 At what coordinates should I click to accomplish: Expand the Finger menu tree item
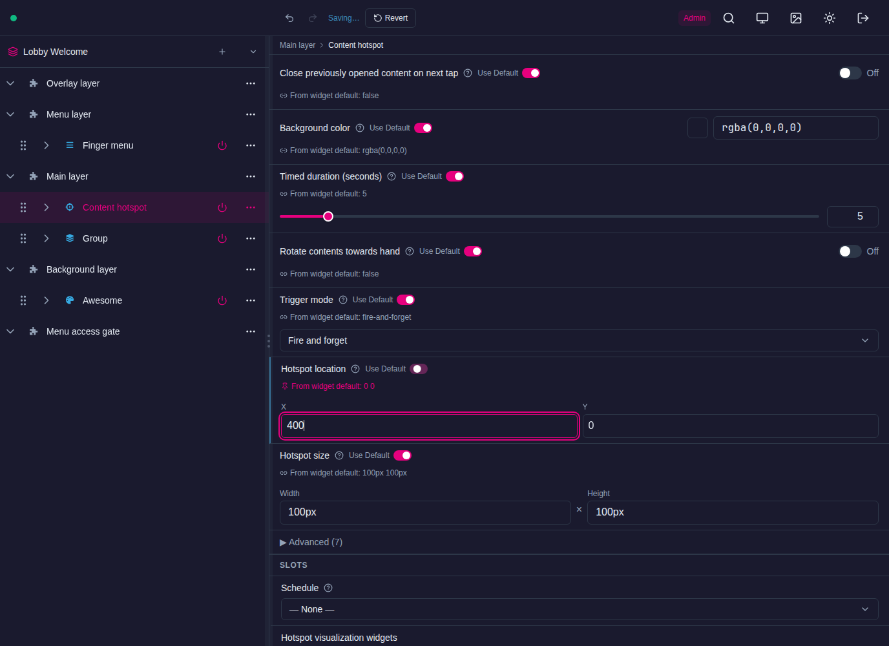[x=47, y=145]
